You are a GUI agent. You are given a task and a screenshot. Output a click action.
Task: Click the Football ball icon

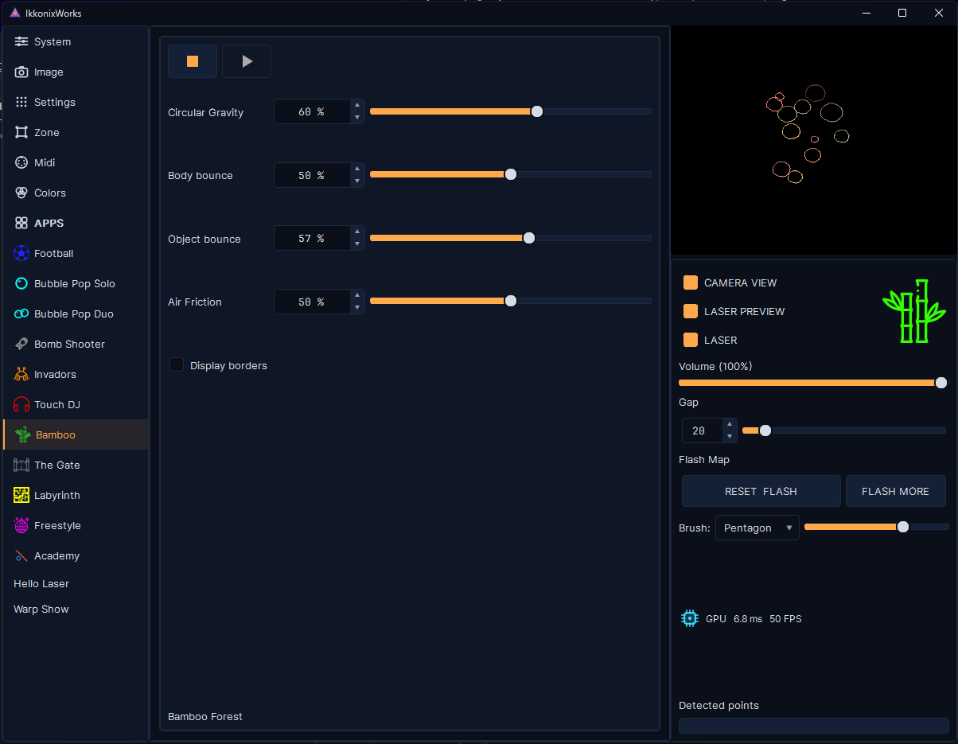coord(21,253)
